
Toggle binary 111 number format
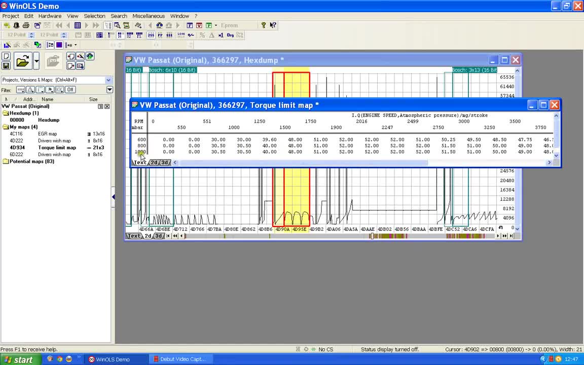(x=169, y=35)
